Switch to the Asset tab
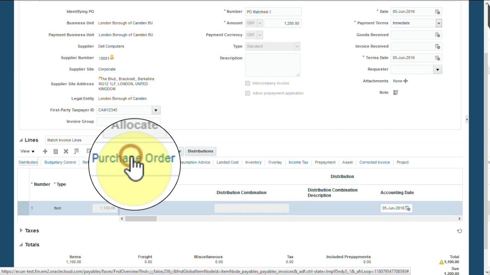Screen dimensions: 490x275 coord(347,162)
